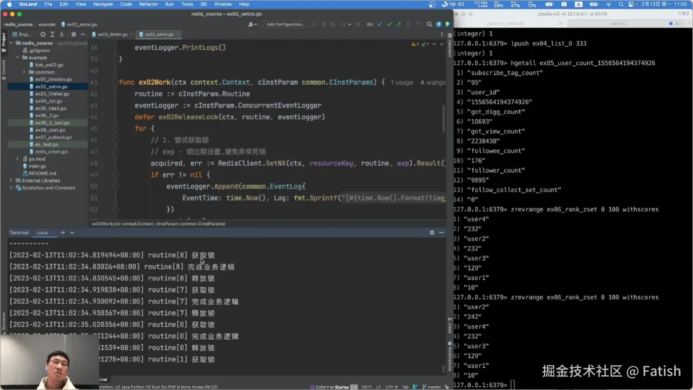Click the Add Configuration button
Viewport: 693px width, 390px height.
tap(286, 24)
